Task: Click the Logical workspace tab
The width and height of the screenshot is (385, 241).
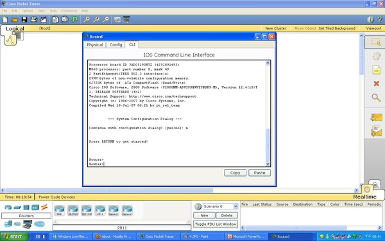Action: pos(15,28)
